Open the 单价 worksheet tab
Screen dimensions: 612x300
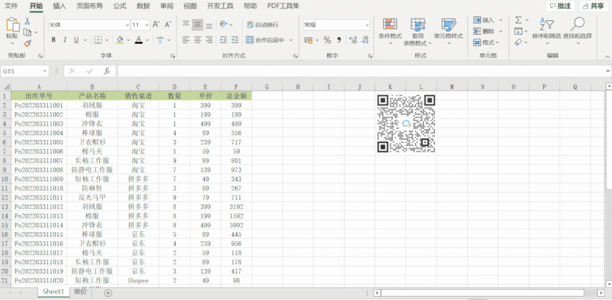click(x=80, y=292)
